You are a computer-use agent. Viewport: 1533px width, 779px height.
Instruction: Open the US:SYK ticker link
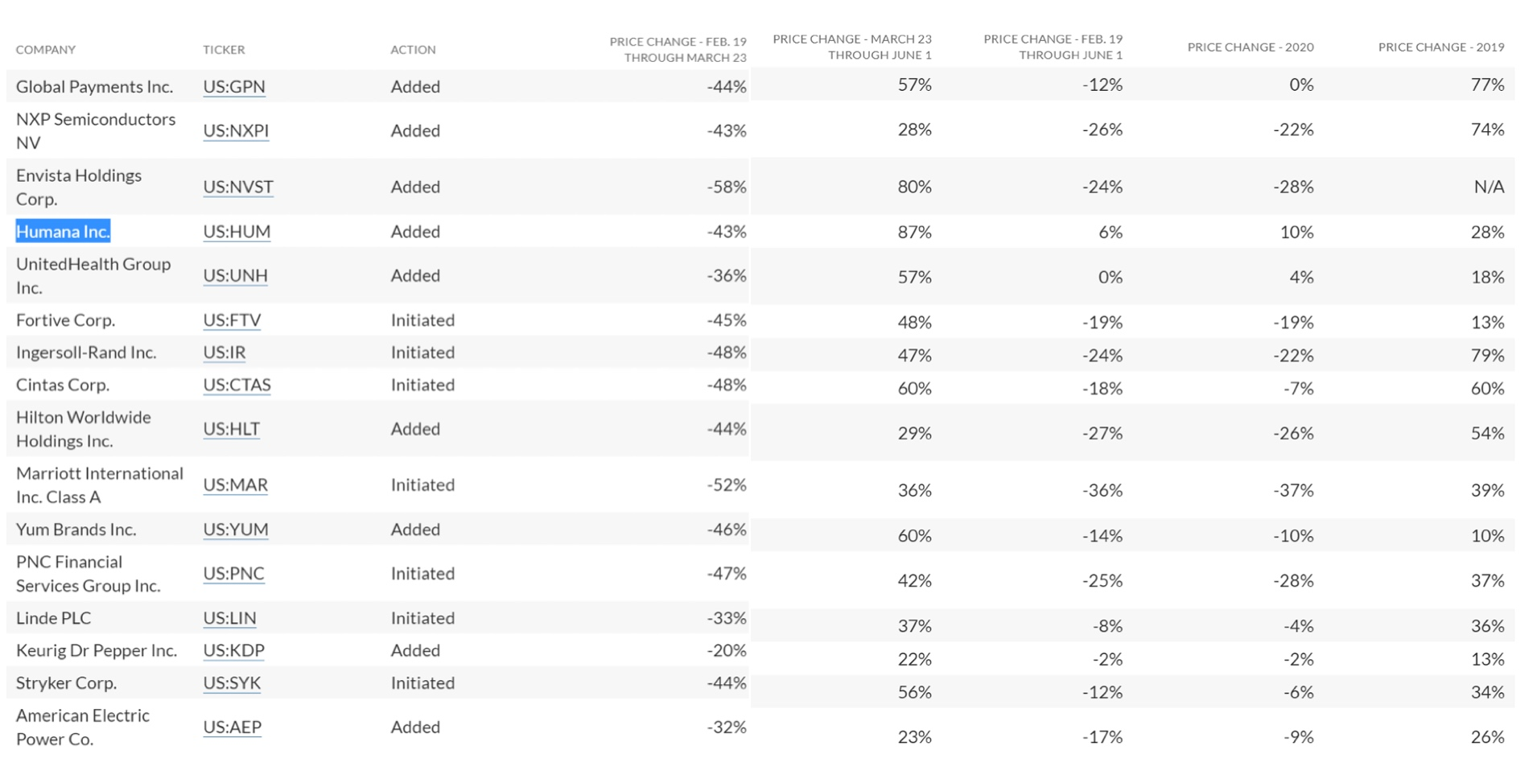pos(232,683)
